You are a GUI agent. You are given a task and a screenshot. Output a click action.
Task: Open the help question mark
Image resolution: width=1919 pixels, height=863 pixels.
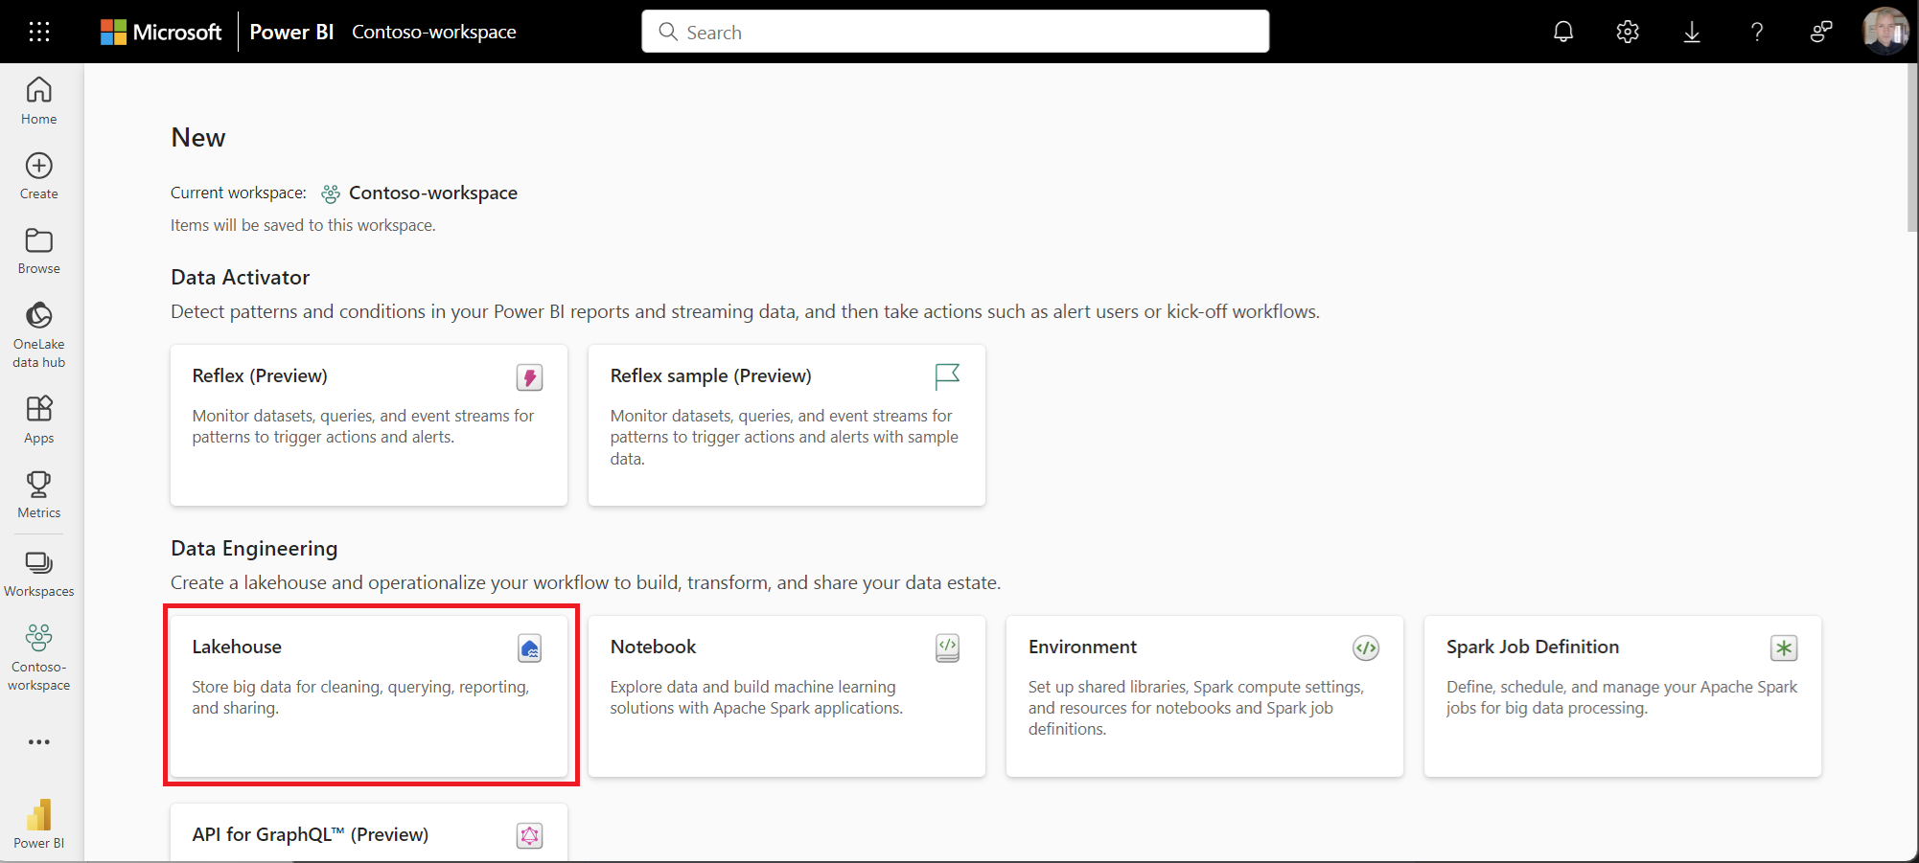point(1757,32)
